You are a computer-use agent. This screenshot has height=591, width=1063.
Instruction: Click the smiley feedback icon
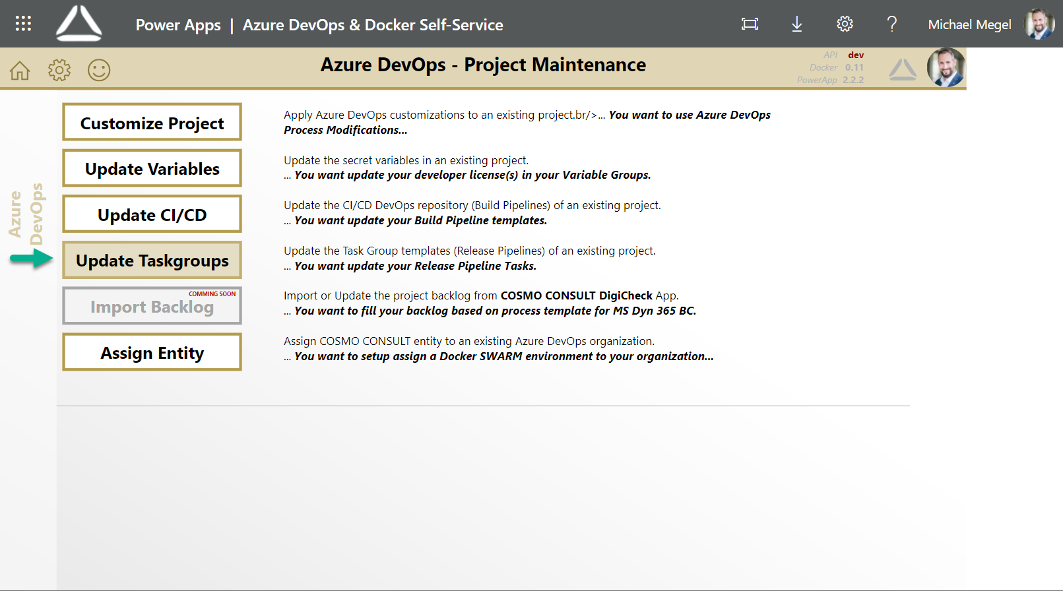pos(99,70)
